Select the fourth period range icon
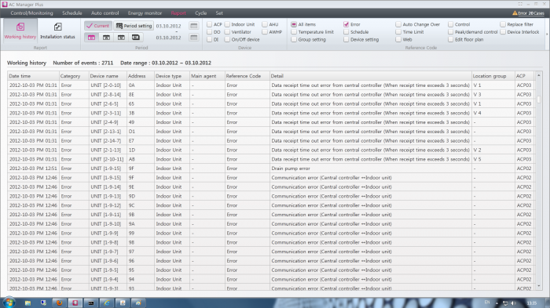 [136, 37]
